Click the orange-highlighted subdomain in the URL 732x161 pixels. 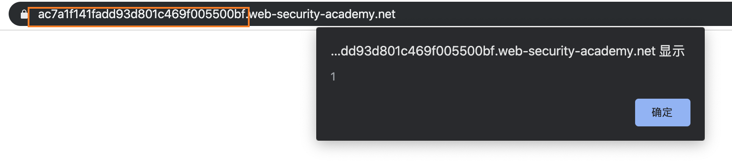tap(142, 14)
